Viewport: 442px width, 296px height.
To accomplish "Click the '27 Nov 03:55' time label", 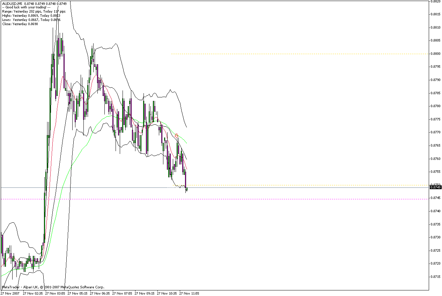I will tap(55, 294).
